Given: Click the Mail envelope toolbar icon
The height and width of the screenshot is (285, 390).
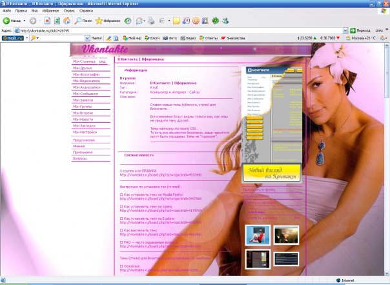Looking at the screenshot, I should tap(139, 21).
